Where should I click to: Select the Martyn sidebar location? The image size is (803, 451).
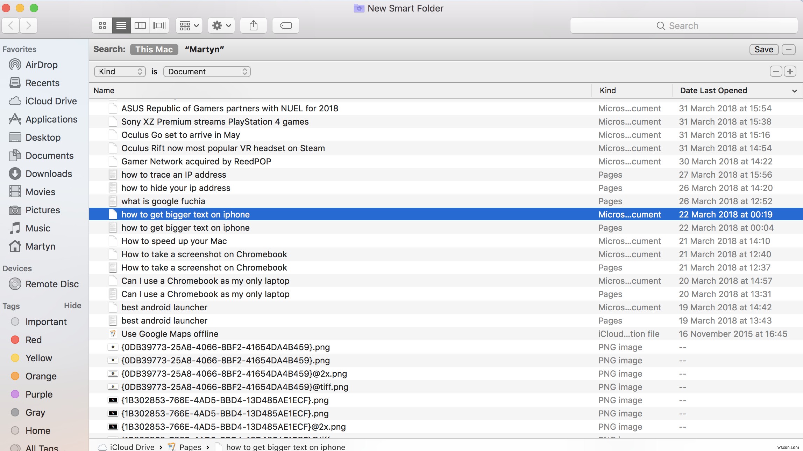point(40,246)
